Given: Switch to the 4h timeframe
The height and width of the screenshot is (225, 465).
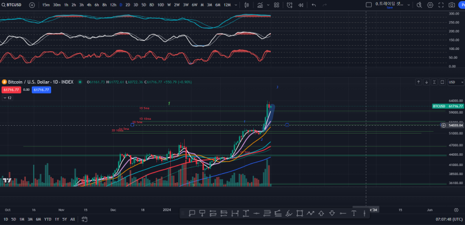Looking at the screenshot, I should tap(89, 5).
